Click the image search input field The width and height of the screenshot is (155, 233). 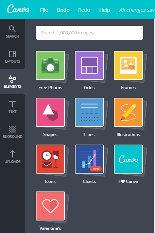tap(89, 33)
